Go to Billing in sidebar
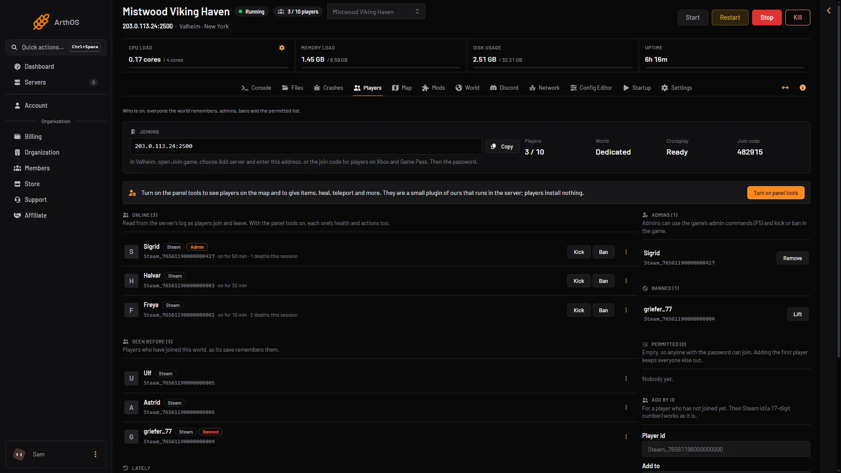Image resolution: width=841 pixels, height=473 pixels. (56, 137)
